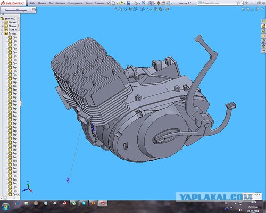Open the Справка menu

click(x=99, y=3)
